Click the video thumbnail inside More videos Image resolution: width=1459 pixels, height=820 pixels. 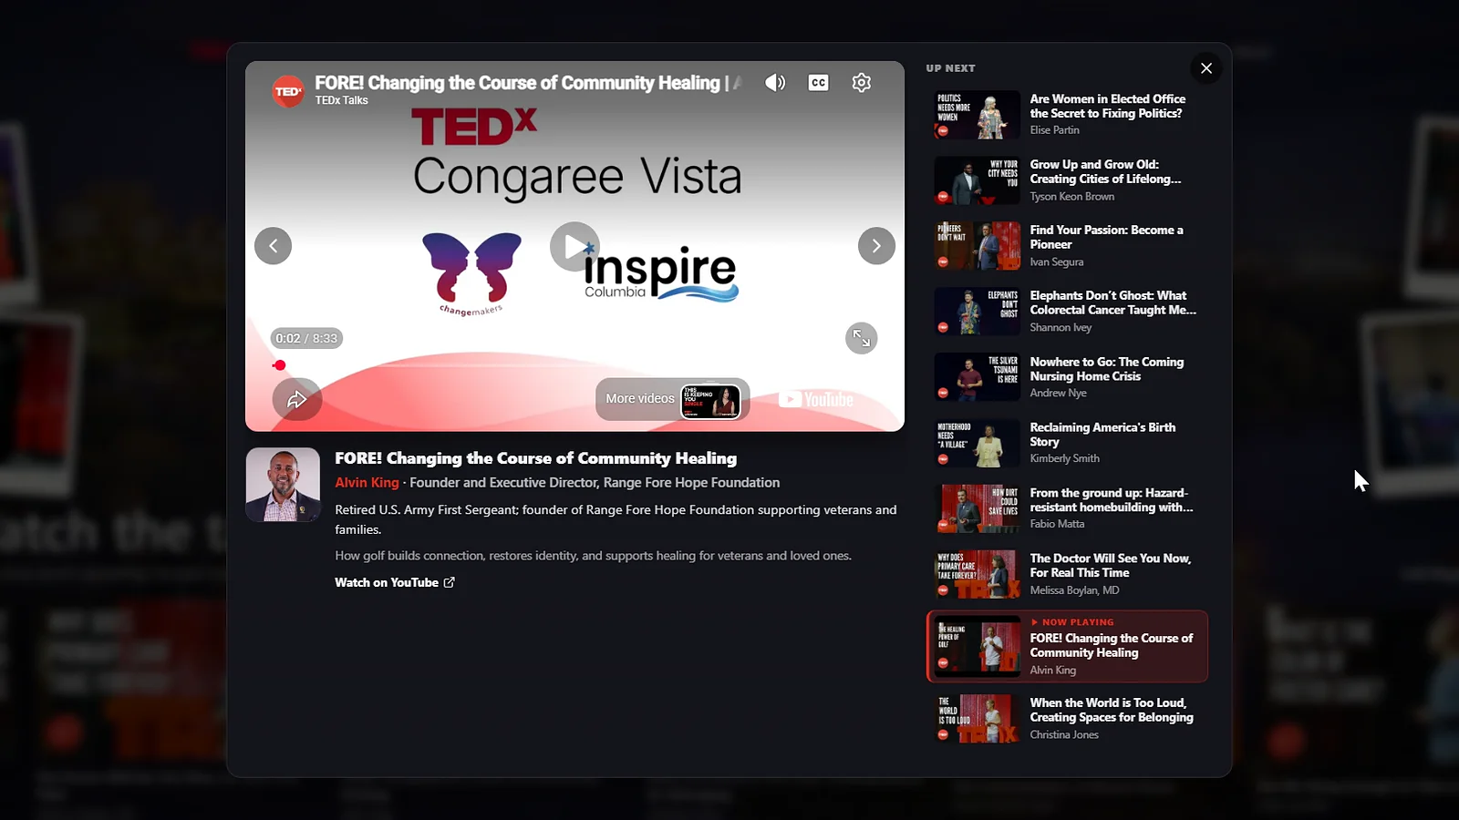(x=710, y=400)
